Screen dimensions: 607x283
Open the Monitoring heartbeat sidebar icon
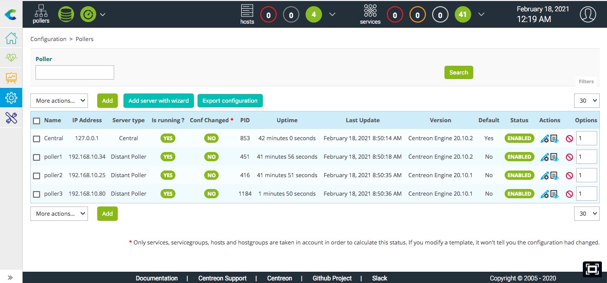pos(11,58)
